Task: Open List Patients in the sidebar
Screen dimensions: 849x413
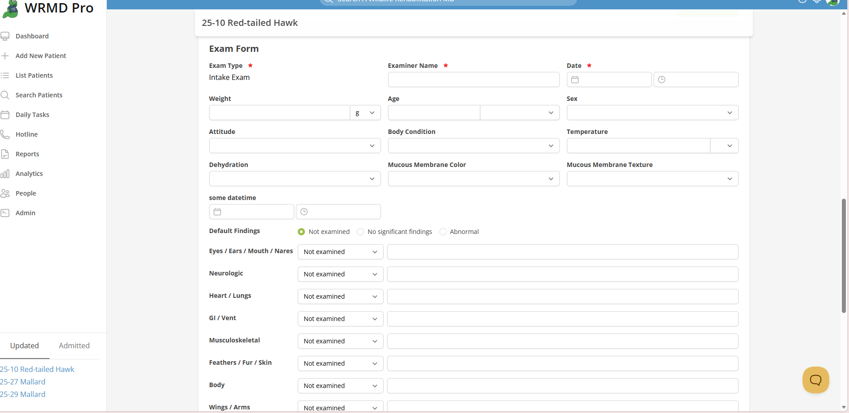Action: (x=34, y=75)
